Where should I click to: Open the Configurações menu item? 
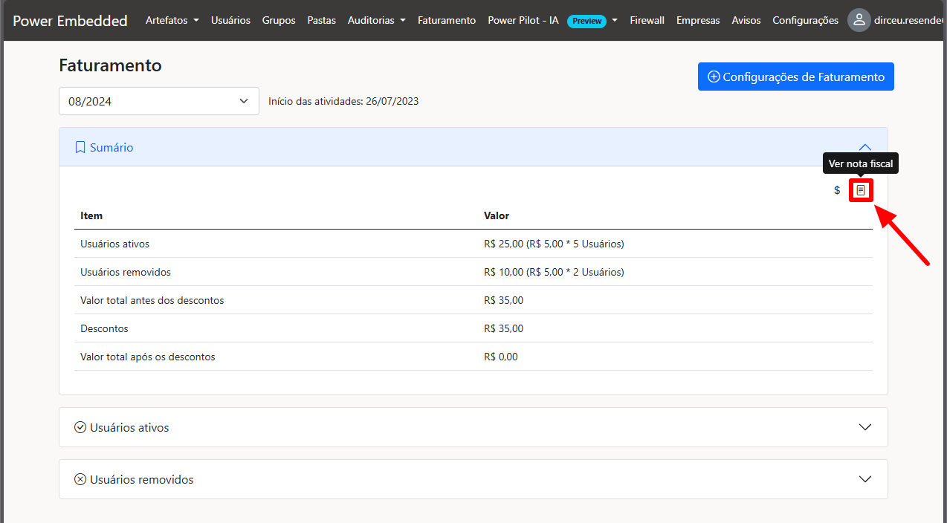coord(805,20)
